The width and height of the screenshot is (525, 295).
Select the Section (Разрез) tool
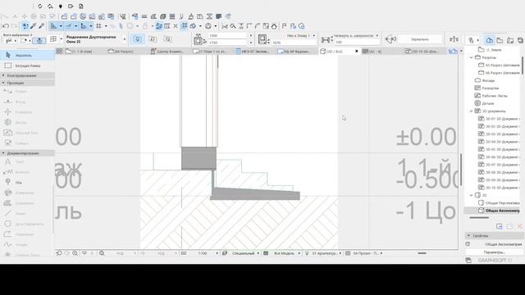[27, 91]
